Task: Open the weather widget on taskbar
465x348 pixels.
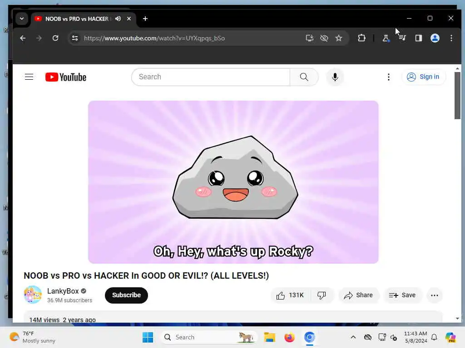Action: pyautogui.click(x=32, y=337)
